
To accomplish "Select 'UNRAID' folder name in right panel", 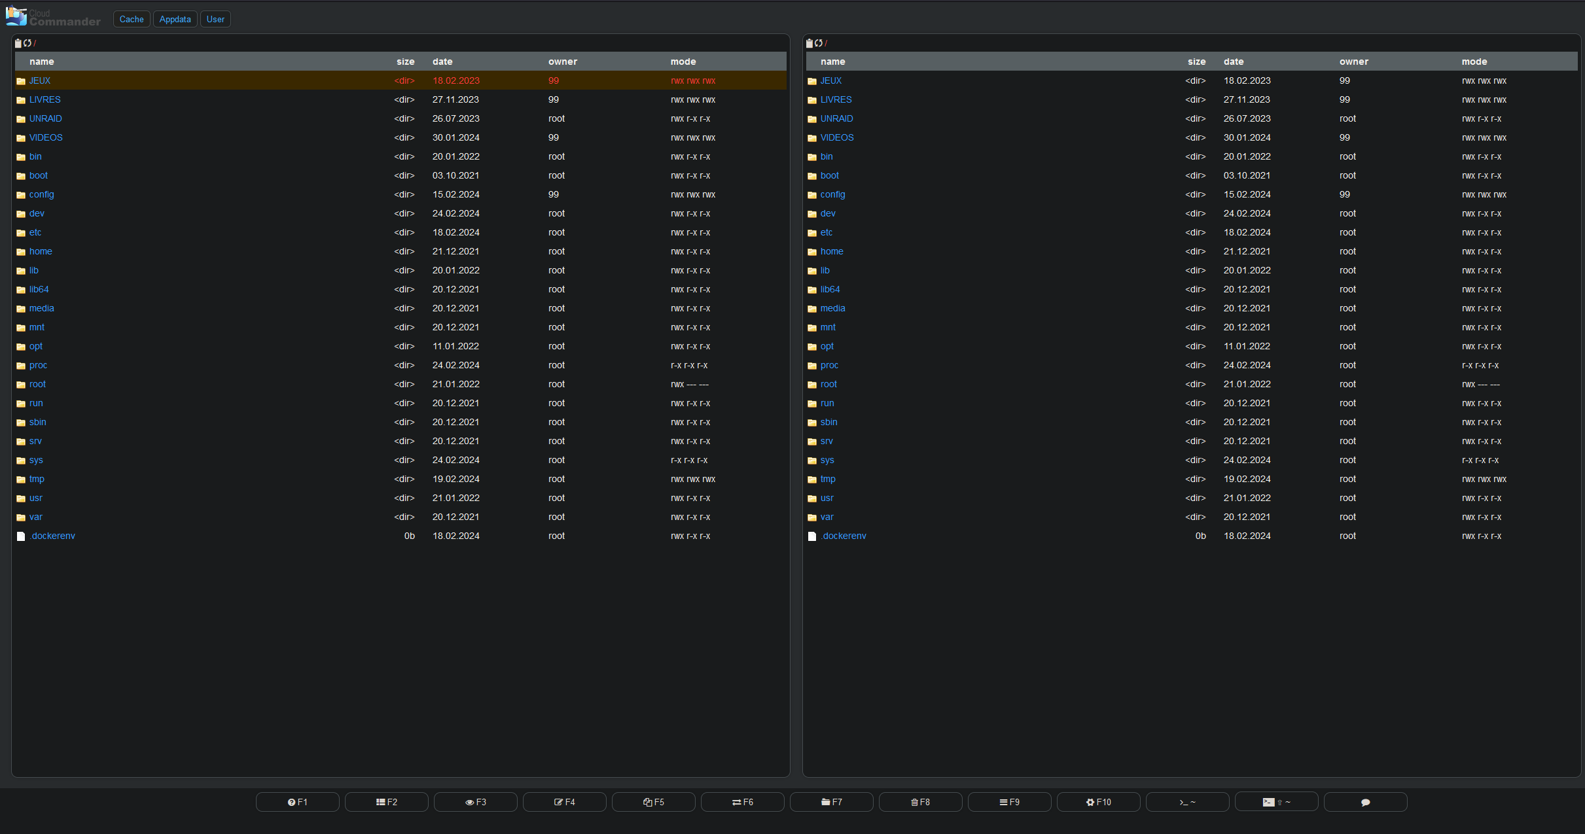I will [x=837, y=118].
